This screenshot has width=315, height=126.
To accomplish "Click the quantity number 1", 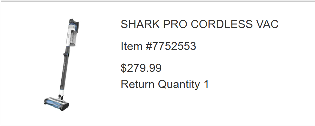I will (x=206, y=84).
